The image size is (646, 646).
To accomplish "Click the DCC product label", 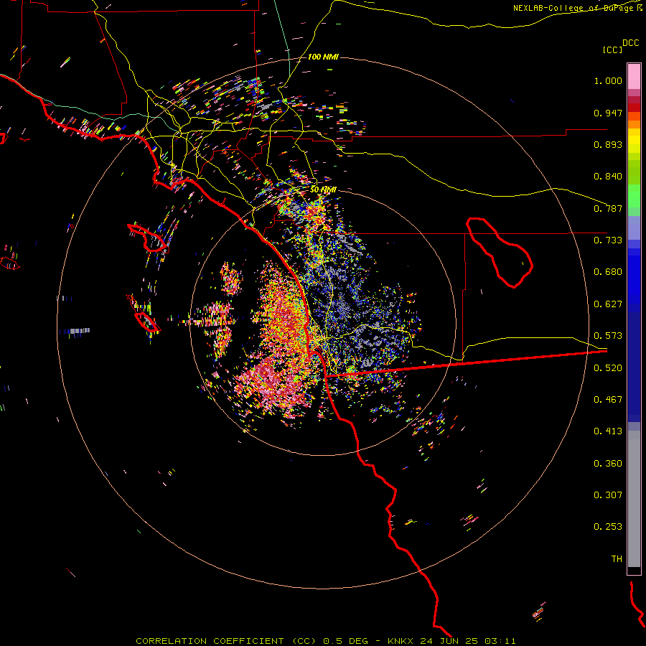I will tap(630, 43).
